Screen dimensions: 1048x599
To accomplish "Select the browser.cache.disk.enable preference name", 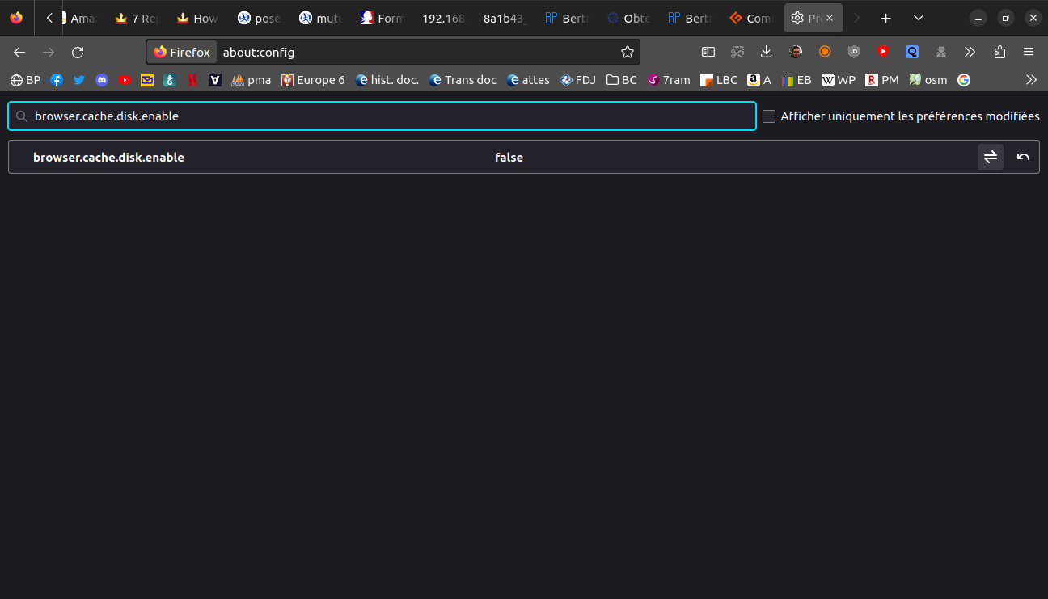I will [x=108, y=158].
